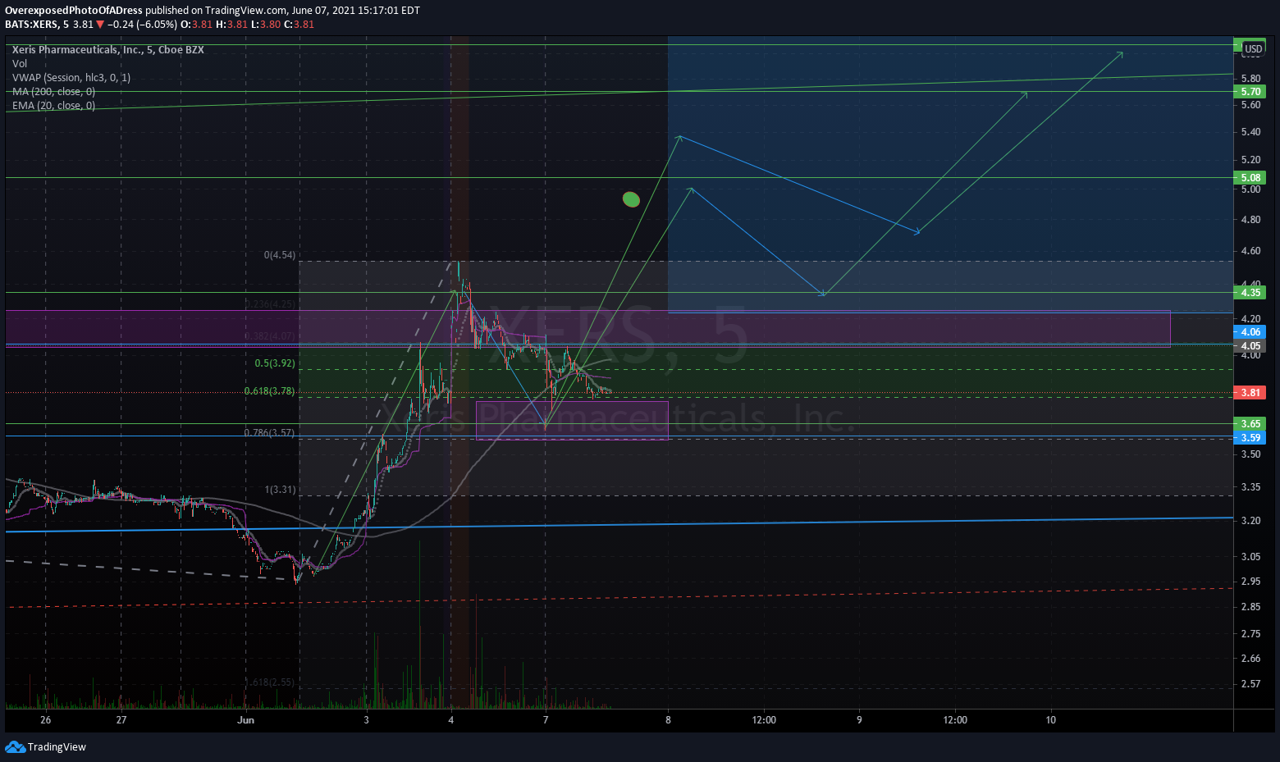Click the 0.5(3.92) Fibonacci level label
Image resolution: width=1280 pixels, height=762 pixels.
[x=275, y=363]
